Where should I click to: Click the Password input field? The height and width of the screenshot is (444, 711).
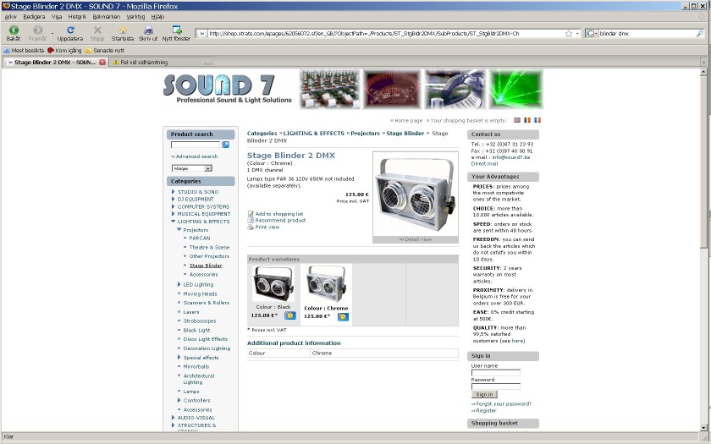coord(496,386)
